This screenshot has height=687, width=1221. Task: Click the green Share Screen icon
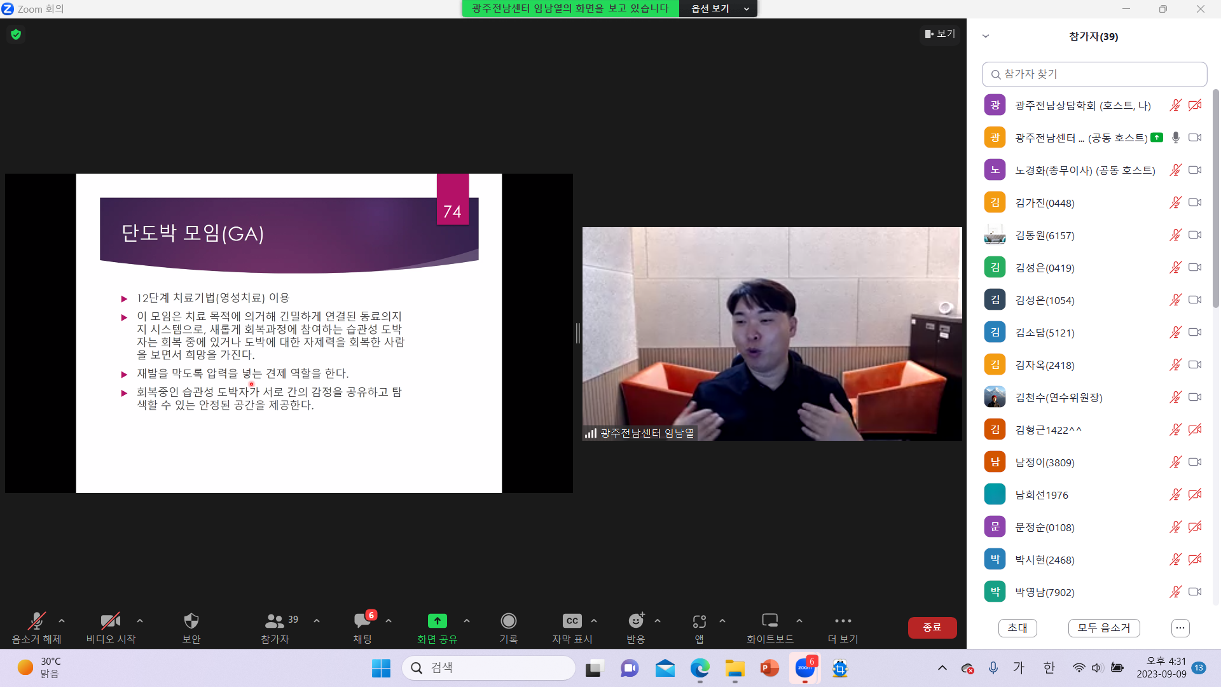click(437, 621)
